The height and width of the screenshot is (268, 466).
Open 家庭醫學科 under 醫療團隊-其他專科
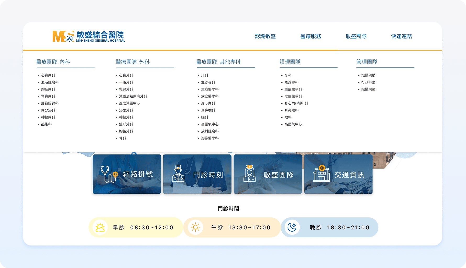click(x=210, y=96)
